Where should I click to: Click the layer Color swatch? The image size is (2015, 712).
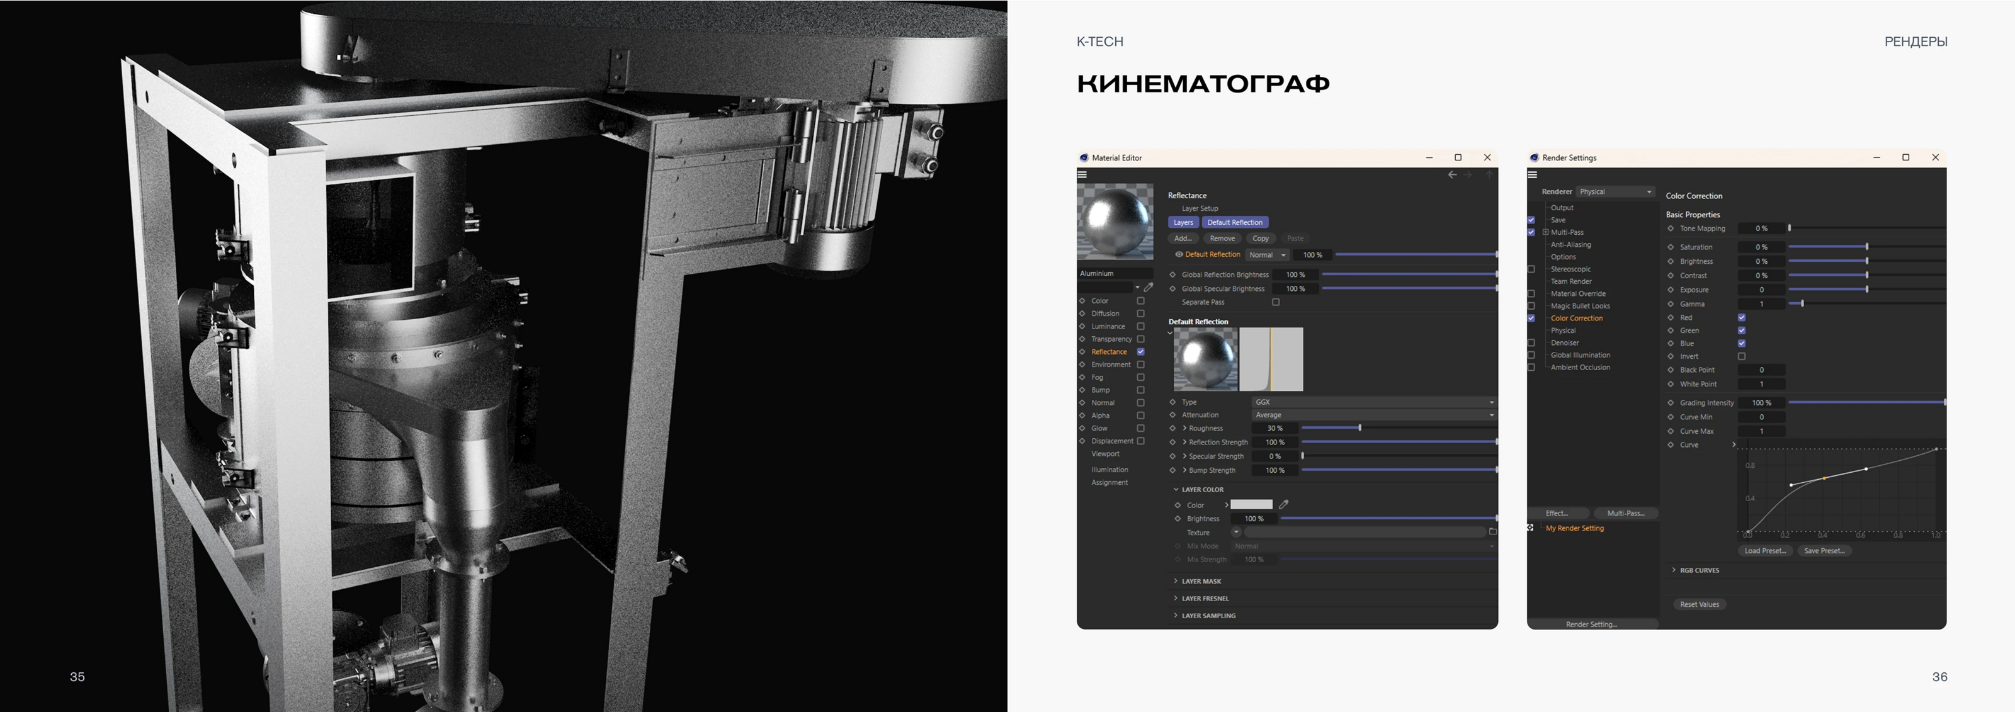(x=1252, y=505)
